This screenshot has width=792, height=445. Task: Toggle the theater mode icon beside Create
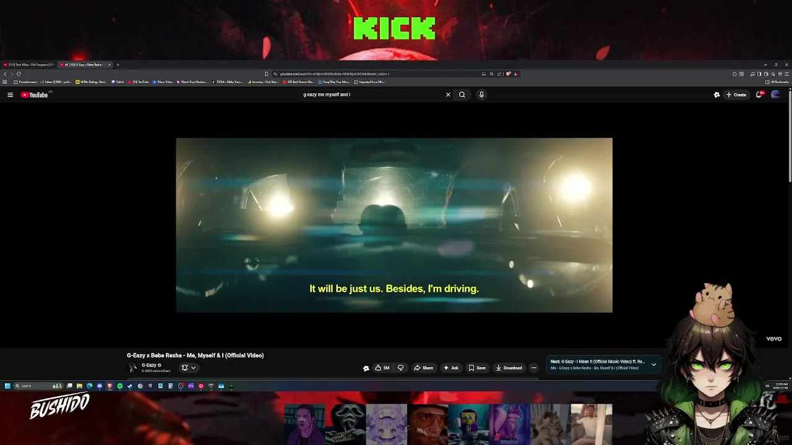717,95
